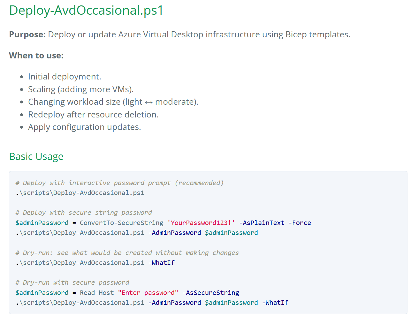
Task: Click the Purpose label text
Action: [x=27, y=34]
